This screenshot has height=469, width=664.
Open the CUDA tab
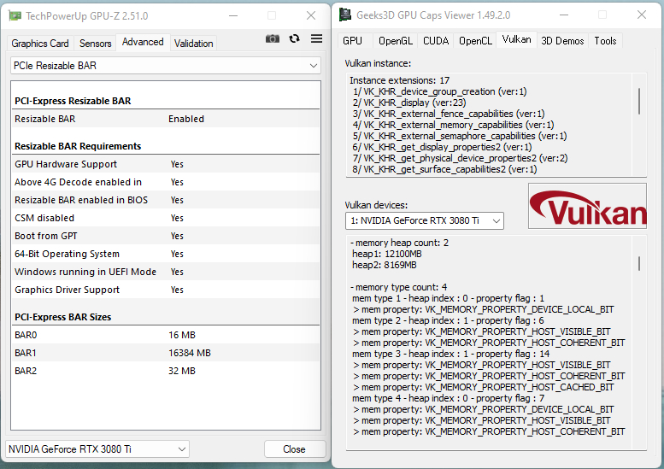436,41
